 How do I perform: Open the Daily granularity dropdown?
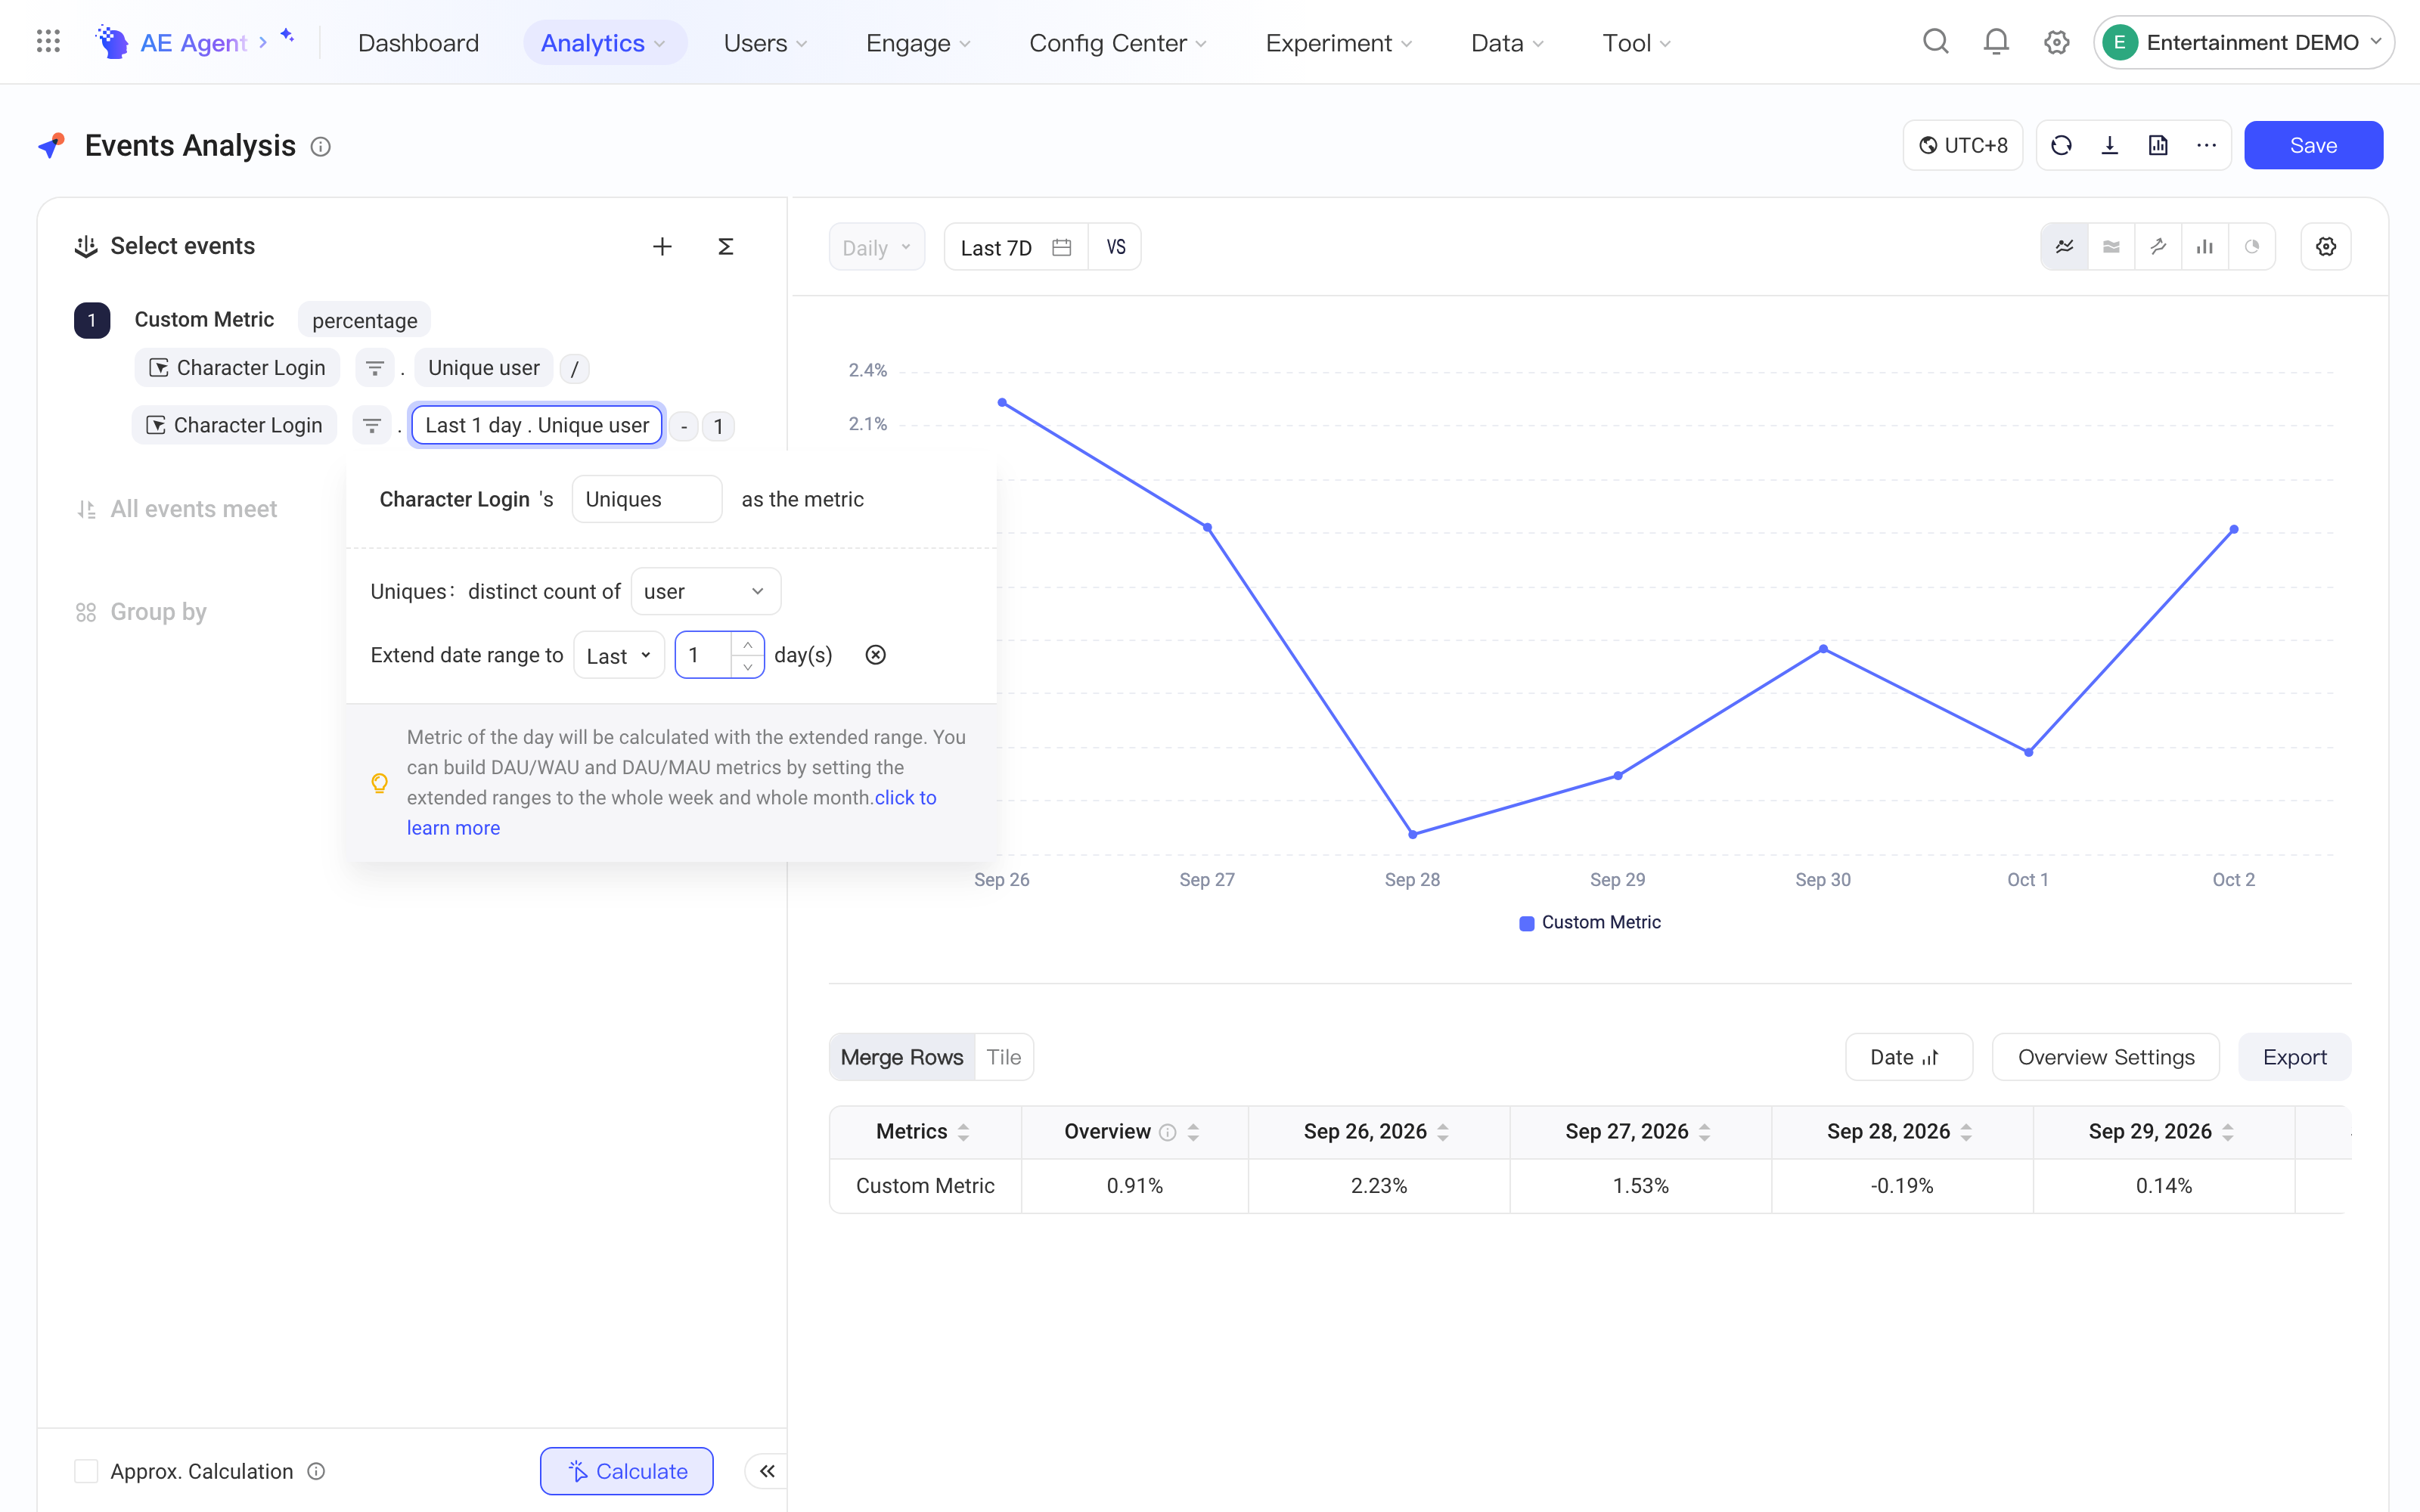pos(876,247)
